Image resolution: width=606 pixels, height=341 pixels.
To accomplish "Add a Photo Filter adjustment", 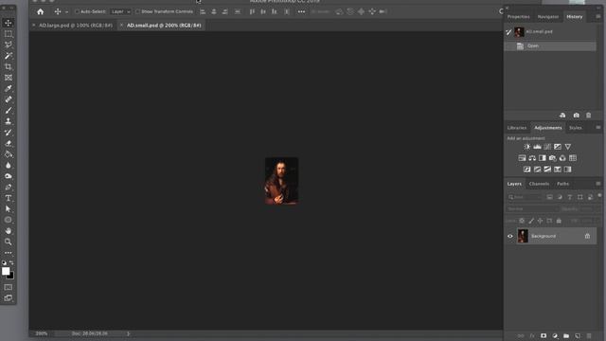I will tap(552, 158).
